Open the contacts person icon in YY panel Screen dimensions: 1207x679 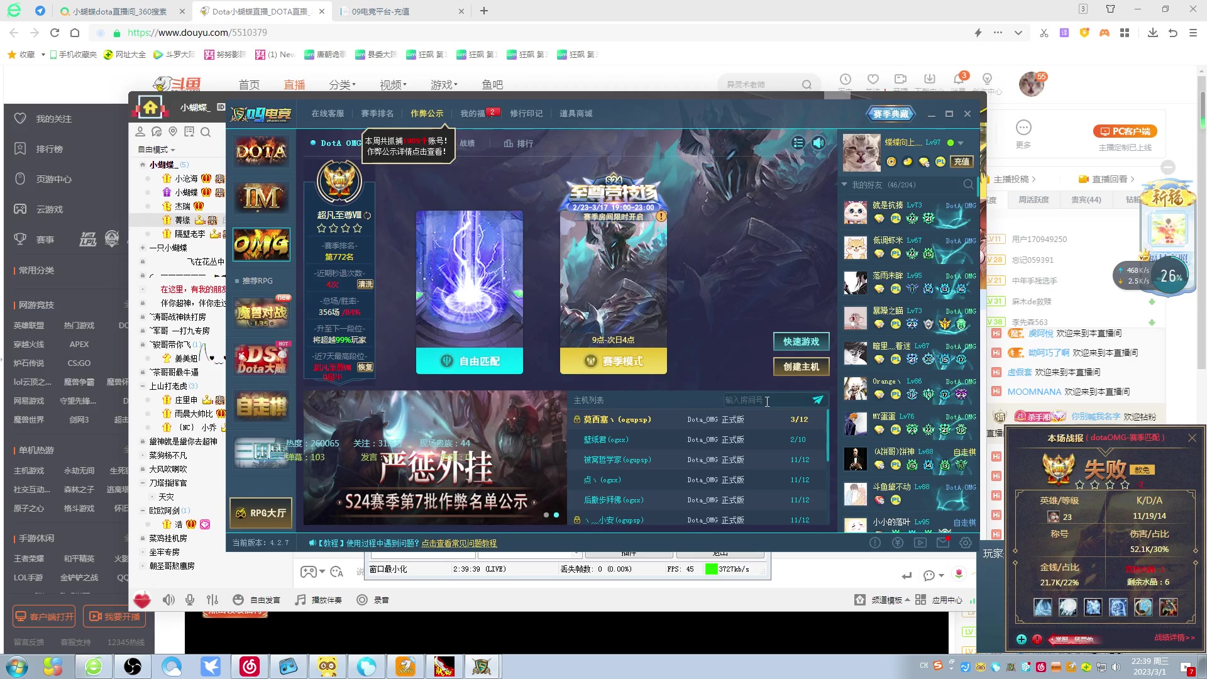[140, 131]
